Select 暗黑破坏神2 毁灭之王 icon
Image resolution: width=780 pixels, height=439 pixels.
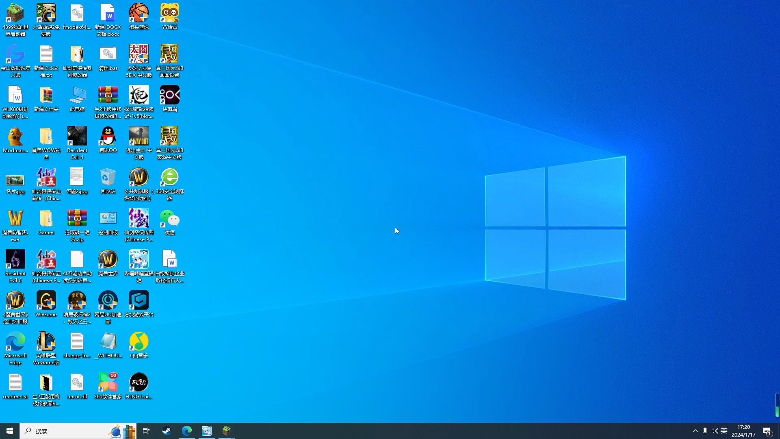tap(77, 307)
